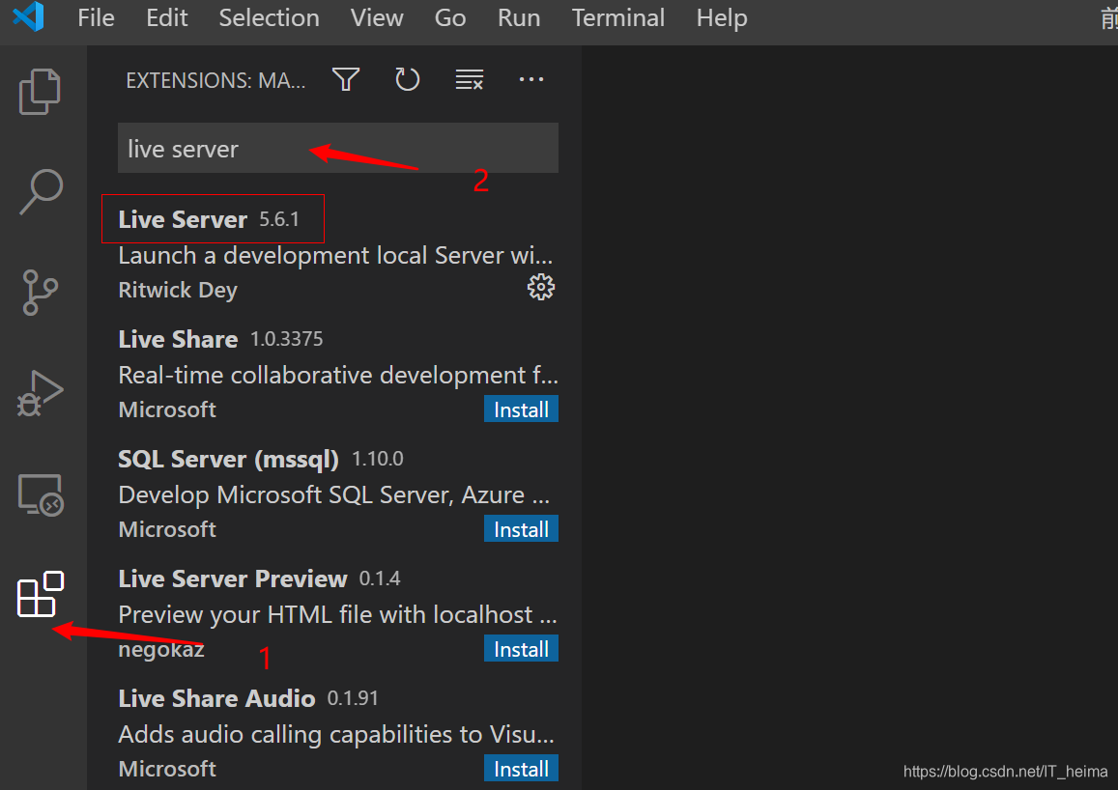Open the Go menu

(450, 17)
